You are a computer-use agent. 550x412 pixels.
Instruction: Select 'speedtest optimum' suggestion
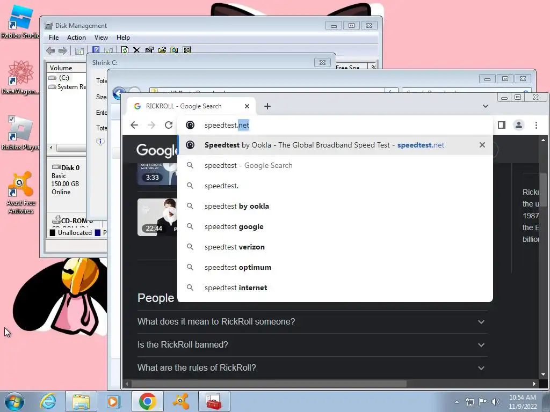point(335,267)
